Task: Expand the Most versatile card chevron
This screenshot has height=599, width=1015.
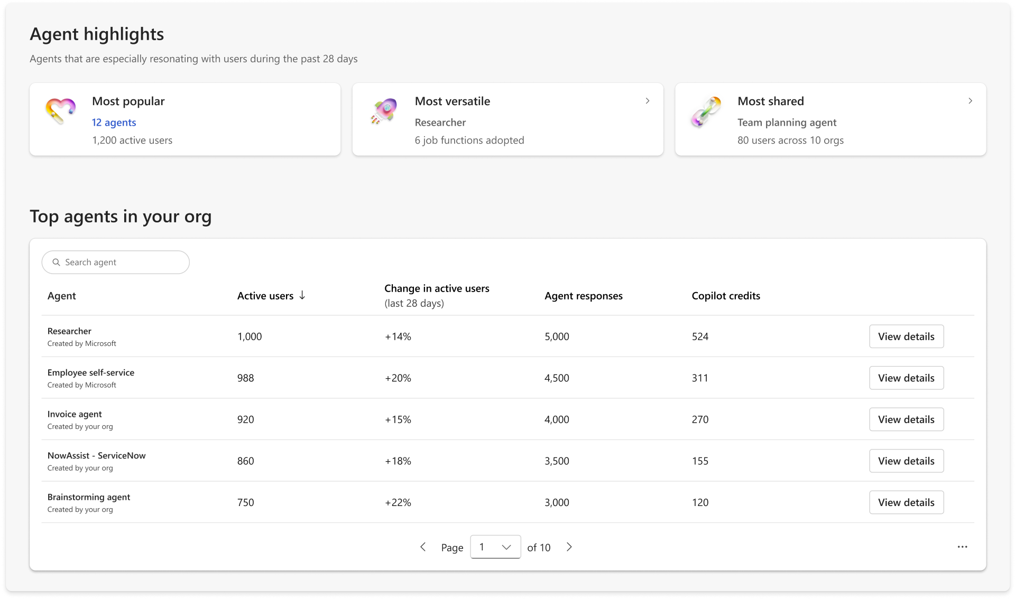Action: (647, 101)
